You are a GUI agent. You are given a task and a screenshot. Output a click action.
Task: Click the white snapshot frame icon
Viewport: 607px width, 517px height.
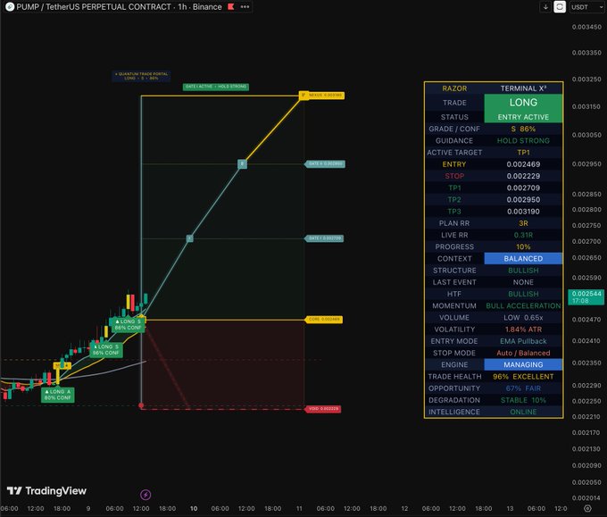pos(560,7)
